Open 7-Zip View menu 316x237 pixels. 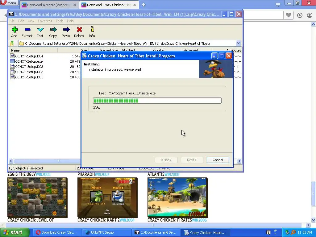tap(31, 21)
